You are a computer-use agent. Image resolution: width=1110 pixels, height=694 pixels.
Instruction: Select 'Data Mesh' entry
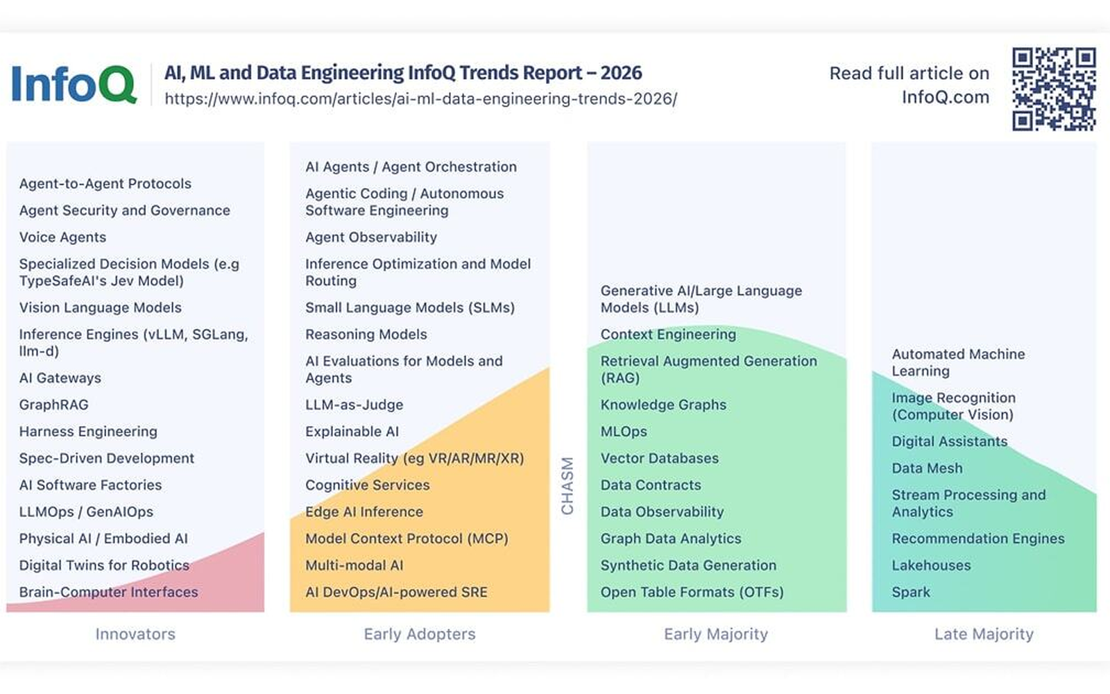tap(928, 468)
